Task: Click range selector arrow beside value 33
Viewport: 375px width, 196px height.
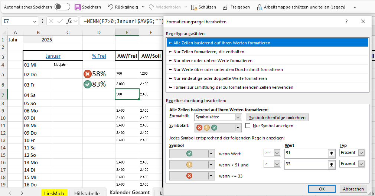Action: 332,165
